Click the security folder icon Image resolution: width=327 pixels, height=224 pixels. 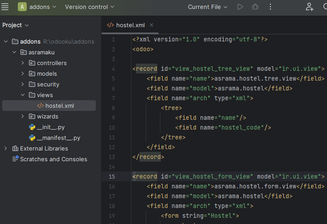(32, 84)
